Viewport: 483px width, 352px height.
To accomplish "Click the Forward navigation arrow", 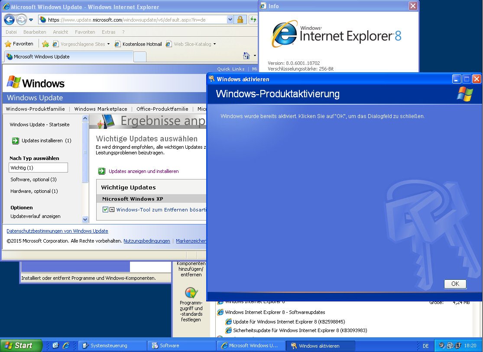I will (21, 20).
